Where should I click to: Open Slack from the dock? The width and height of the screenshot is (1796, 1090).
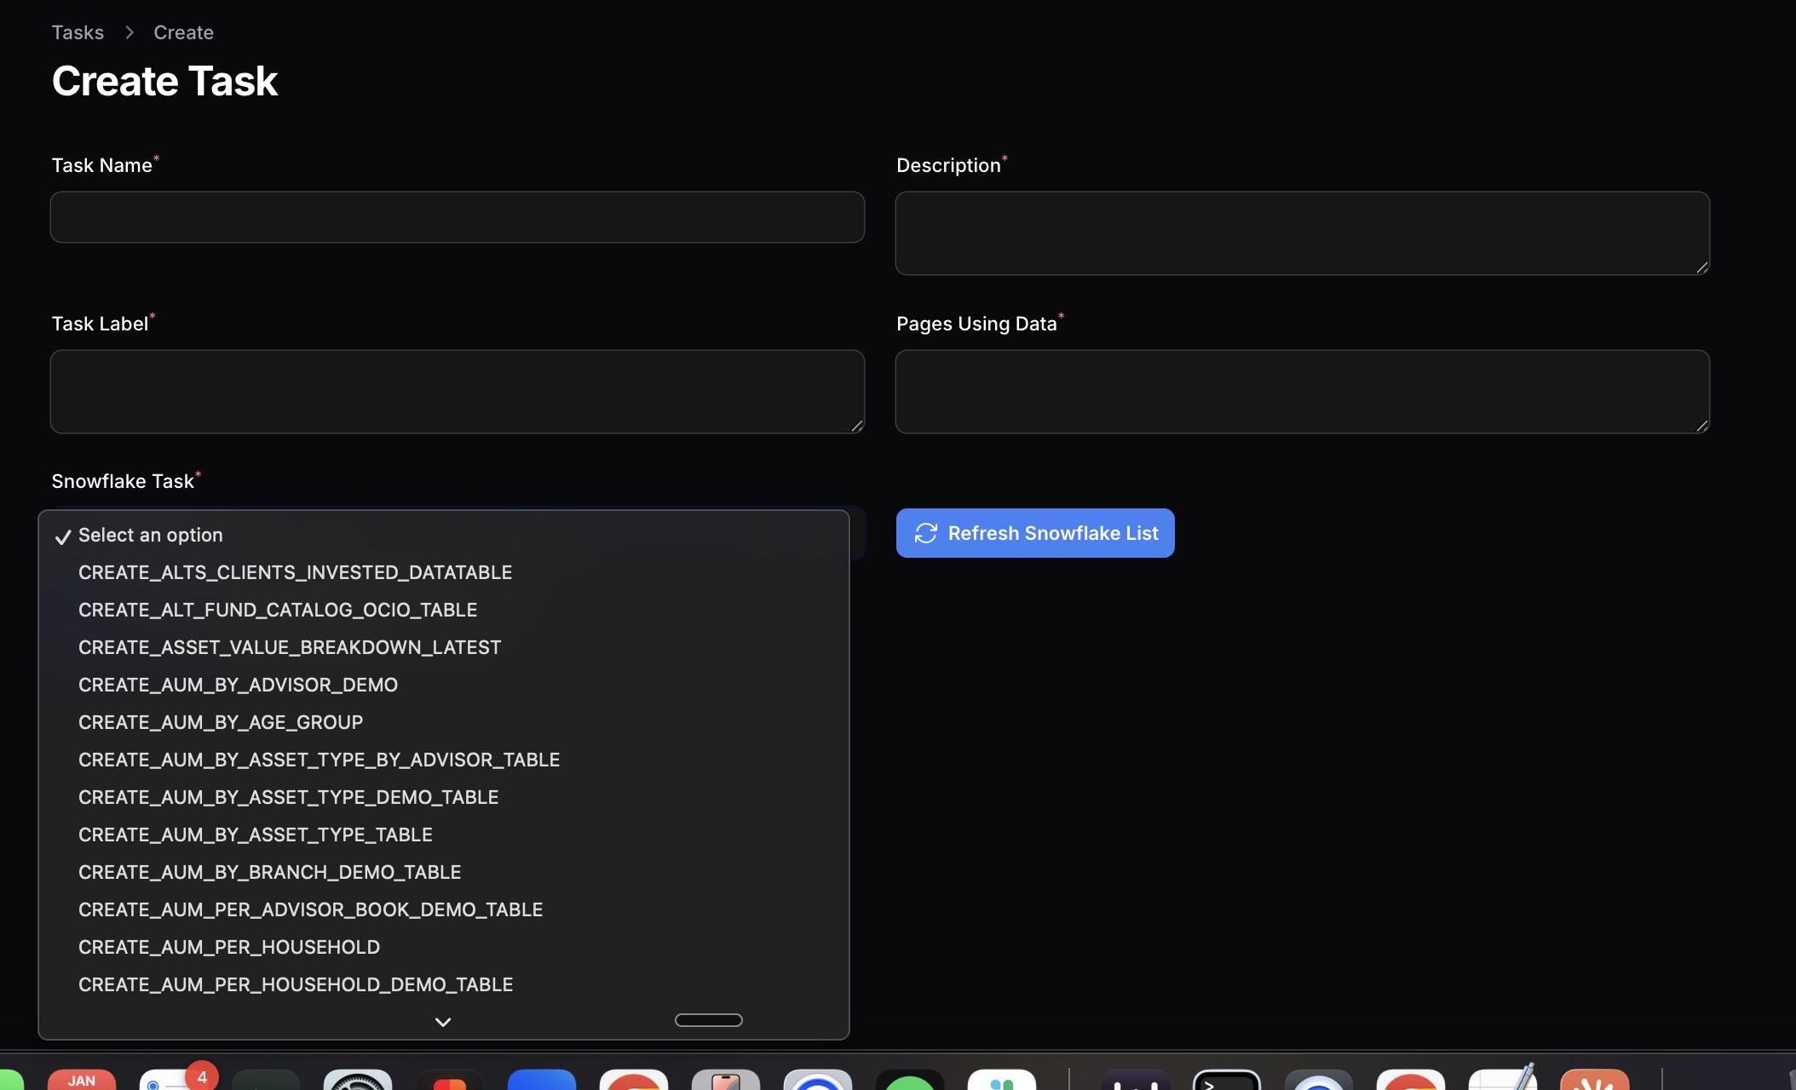coord(1002,1080)
